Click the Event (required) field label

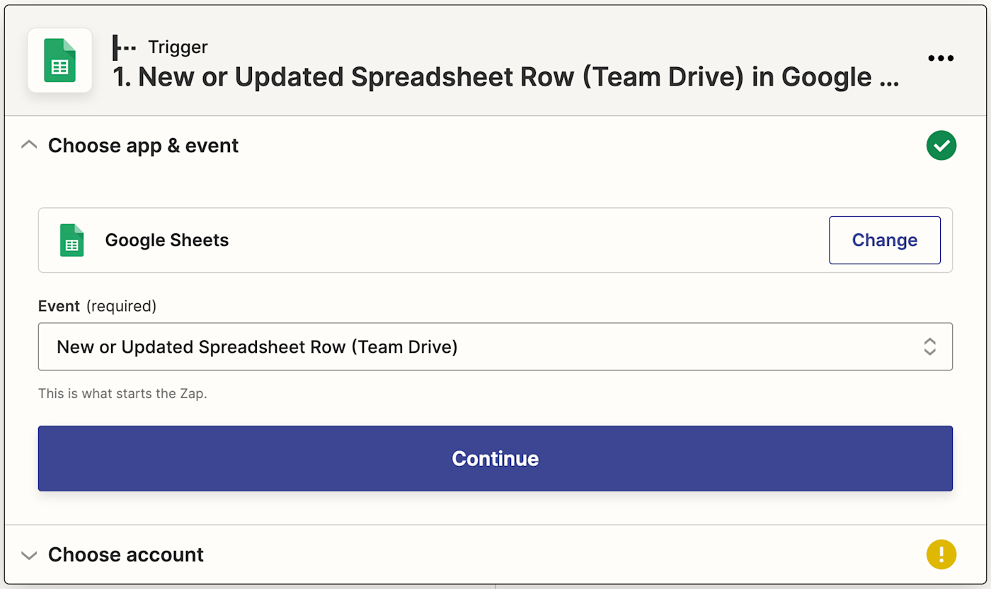(97, 306)
